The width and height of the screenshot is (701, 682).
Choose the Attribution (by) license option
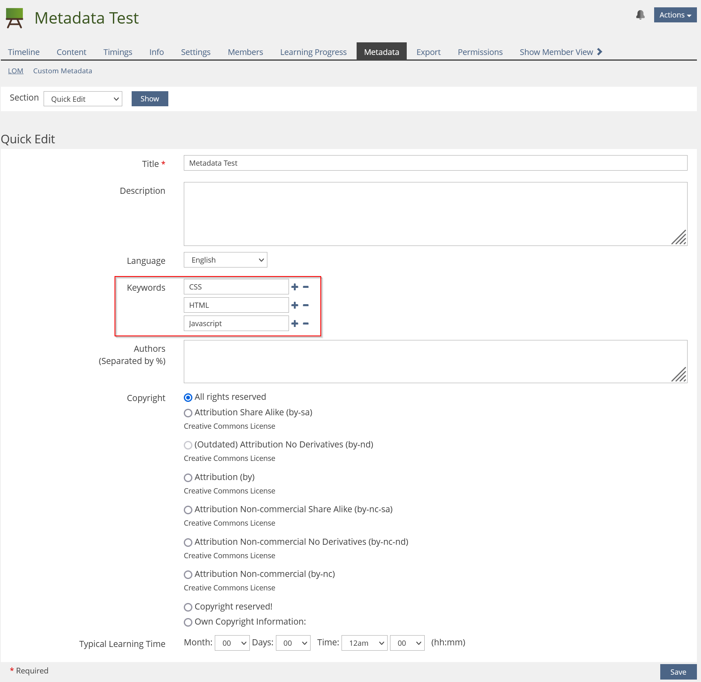[x=188, y=478]
